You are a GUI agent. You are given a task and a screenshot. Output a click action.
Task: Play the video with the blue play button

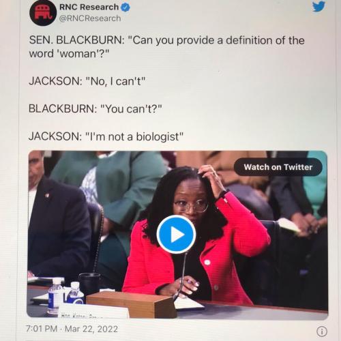(176, 235)
